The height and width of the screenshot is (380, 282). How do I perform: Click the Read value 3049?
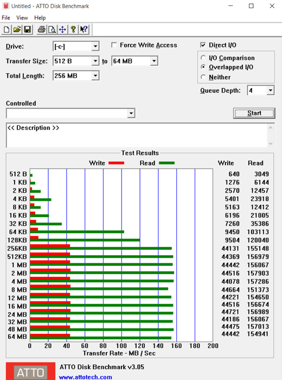261,174
